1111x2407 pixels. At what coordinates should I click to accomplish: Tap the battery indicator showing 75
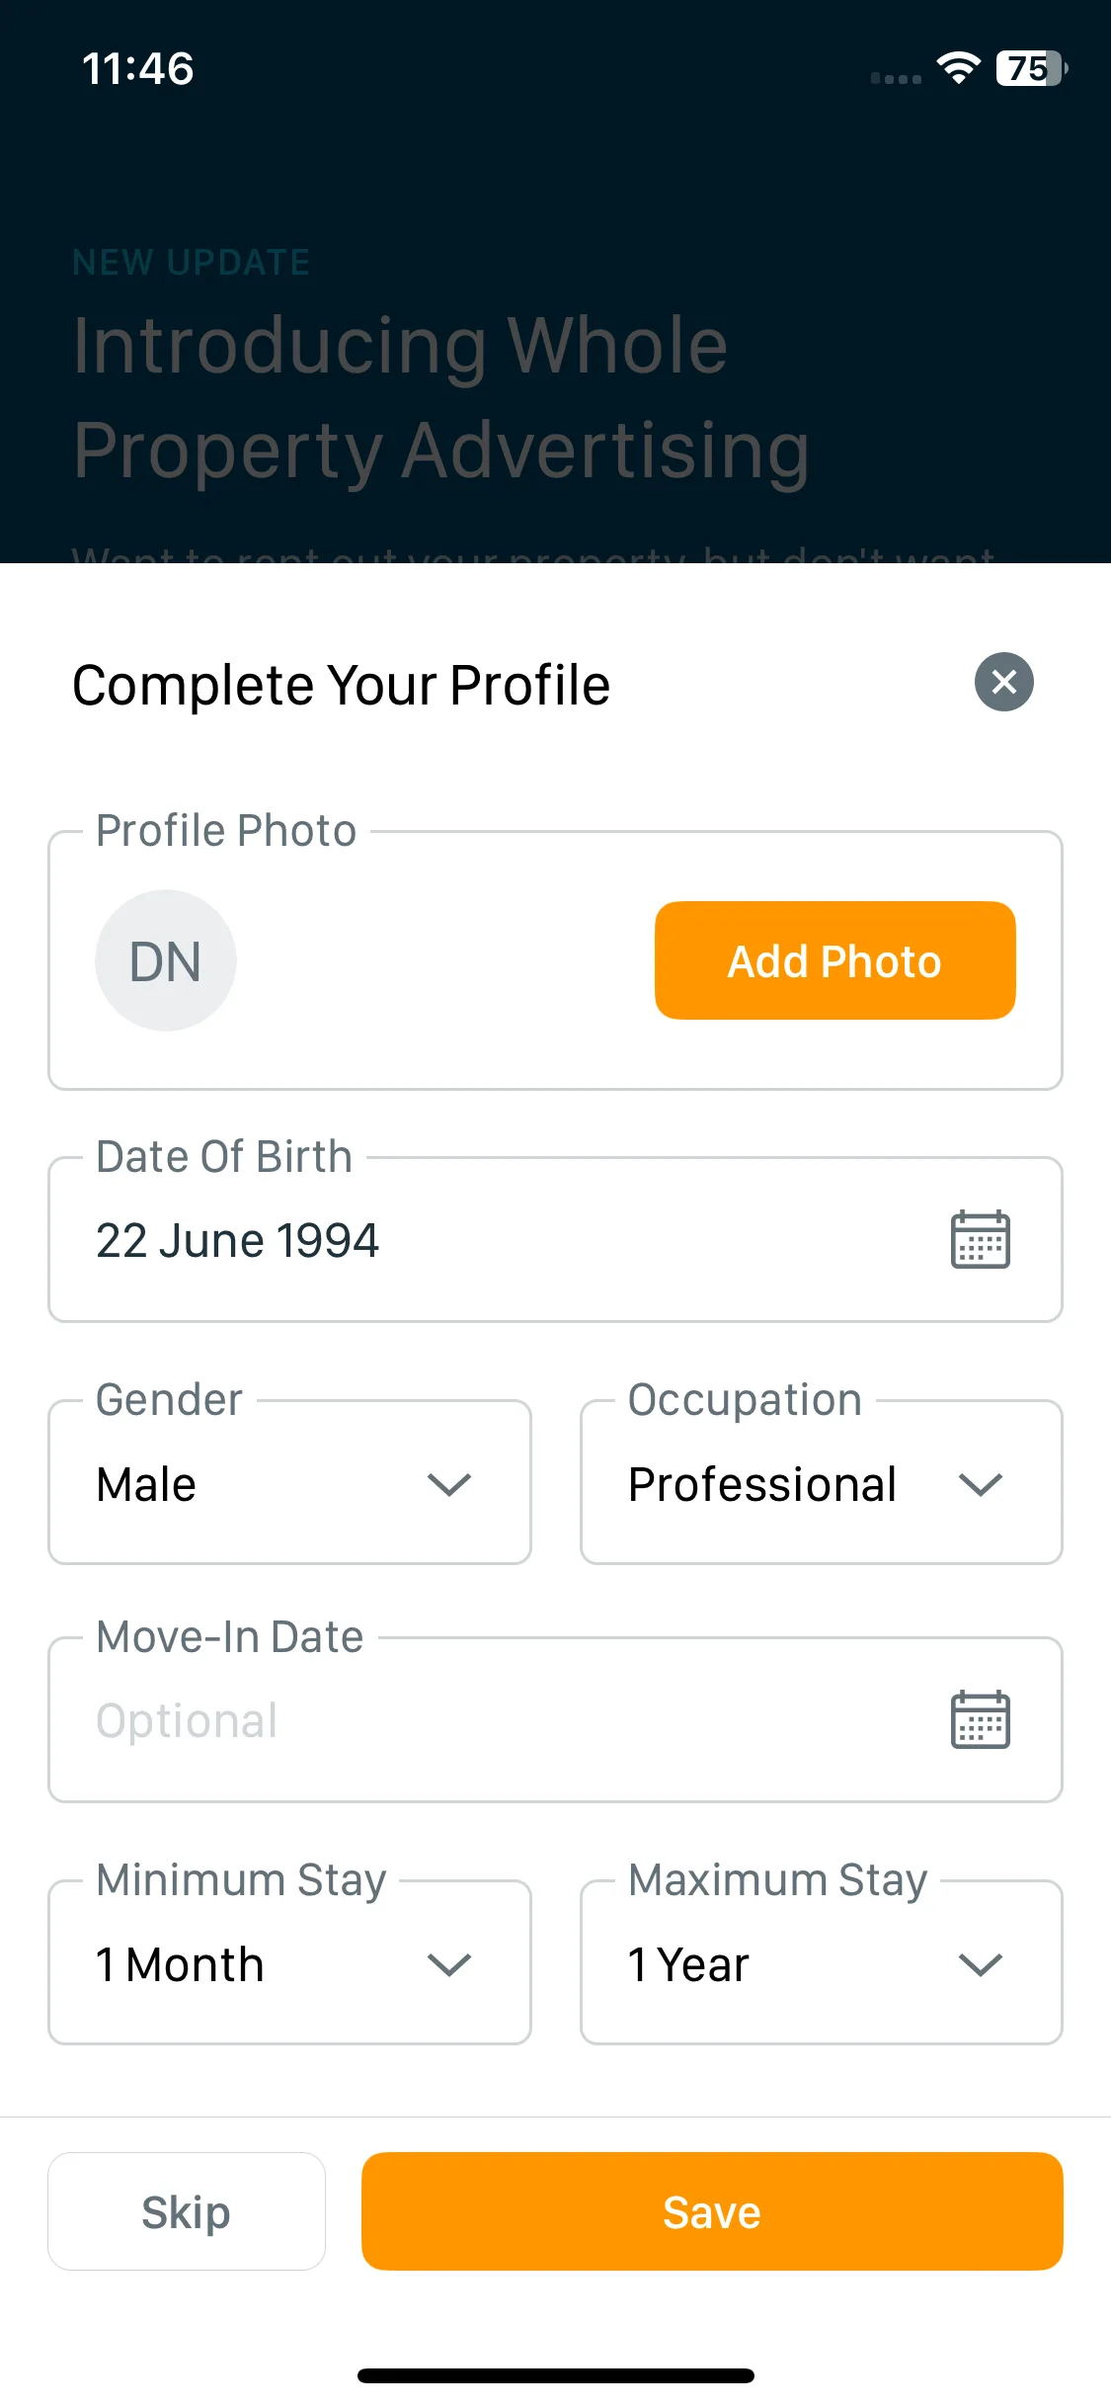click(x=1032, y=68)
